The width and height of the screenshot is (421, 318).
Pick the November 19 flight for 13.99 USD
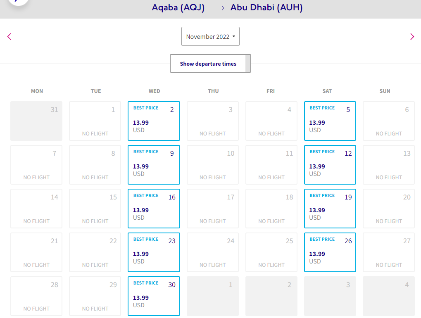[330, 208]
